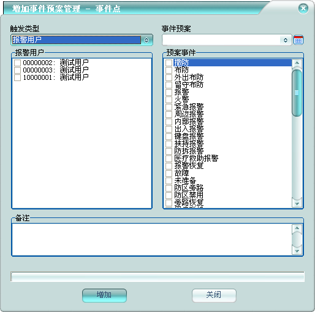Click down arrow of 备注 scrollbar
Image resolution: width=315 pixels, height=312 pixels.
[x=297, y=251]
